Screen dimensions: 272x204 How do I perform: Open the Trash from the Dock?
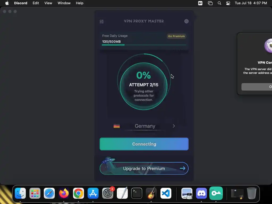pos(252,193)
